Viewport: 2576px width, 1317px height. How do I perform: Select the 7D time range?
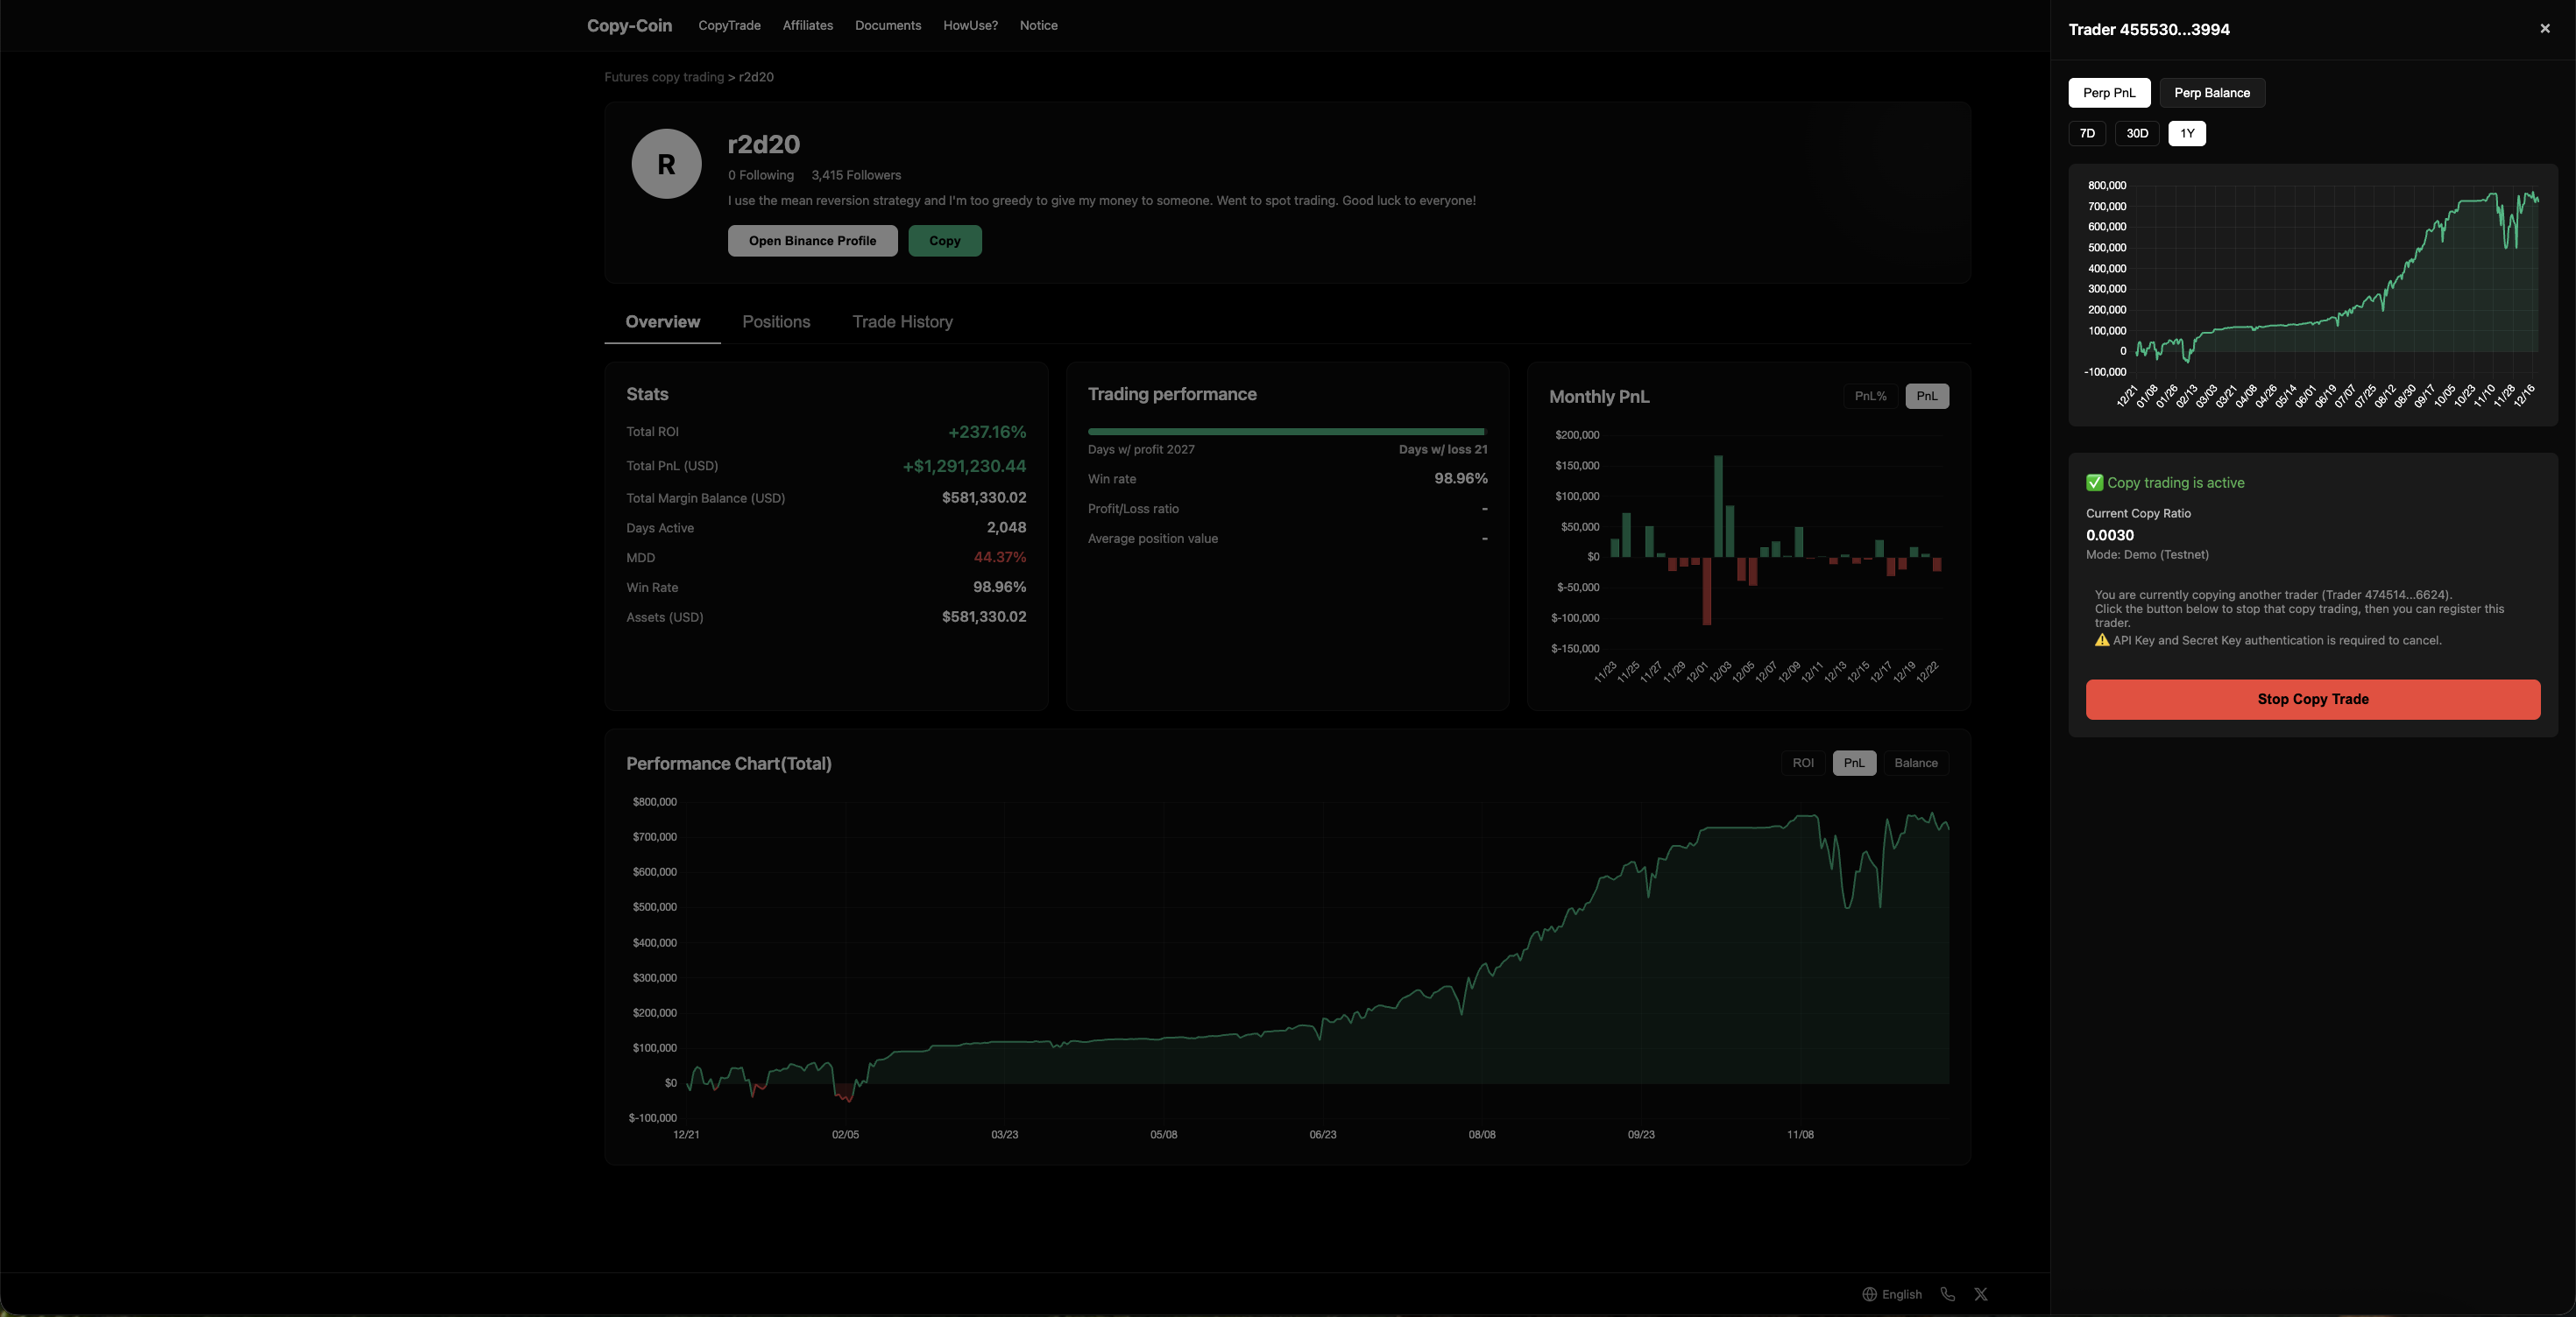pyautogui.click(x=2086, y=133)
